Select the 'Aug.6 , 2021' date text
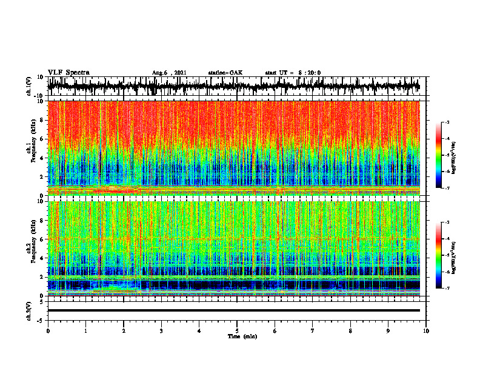Screen dimensions: 480x371 (x=169, y=73)
